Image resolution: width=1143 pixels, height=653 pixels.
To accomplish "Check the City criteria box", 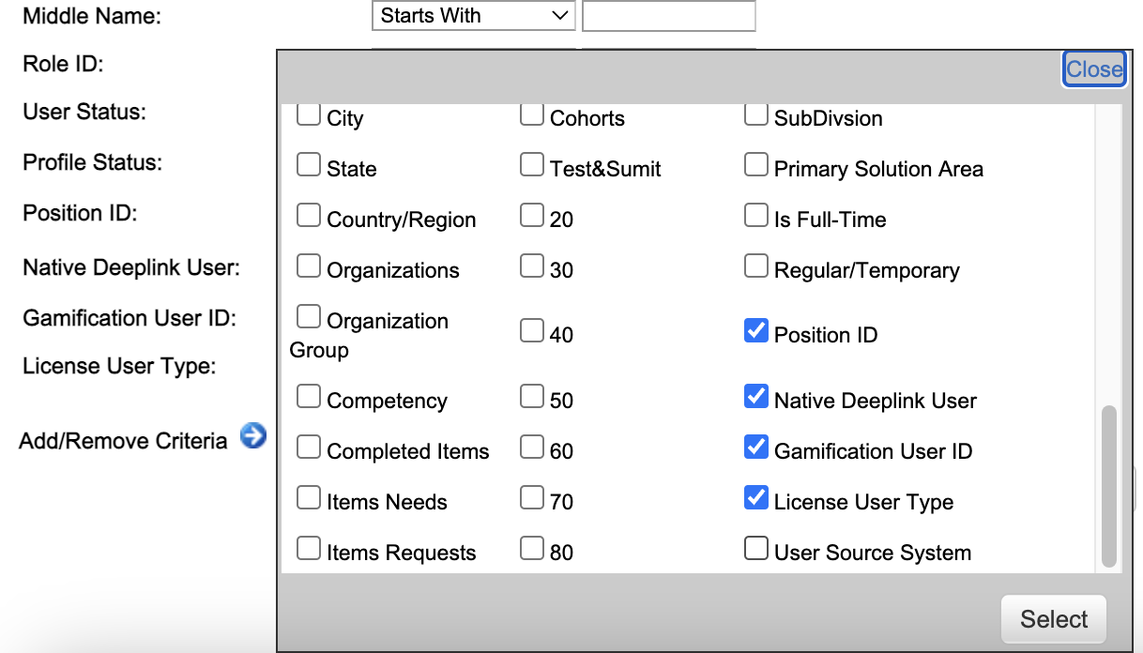I will click(309, 114).
